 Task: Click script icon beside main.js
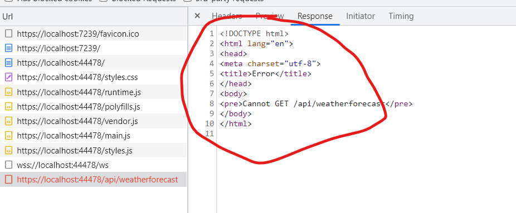point(9,136)
